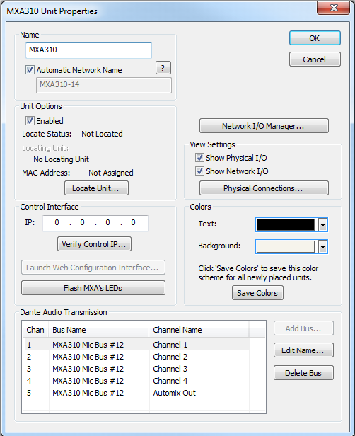The height and width of the screenshot is (436, 355).
Task: Click MXA310 Mic Bus #12 in row 5
Action: [88, 393]
